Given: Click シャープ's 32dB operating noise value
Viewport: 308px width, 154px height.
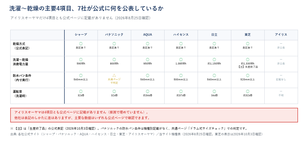Looking at the screenshot, I should pos(81,95).
